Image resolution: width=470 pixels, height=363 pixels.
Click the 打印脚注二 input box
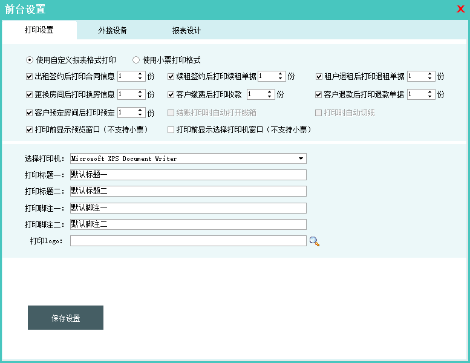(188, 224)
